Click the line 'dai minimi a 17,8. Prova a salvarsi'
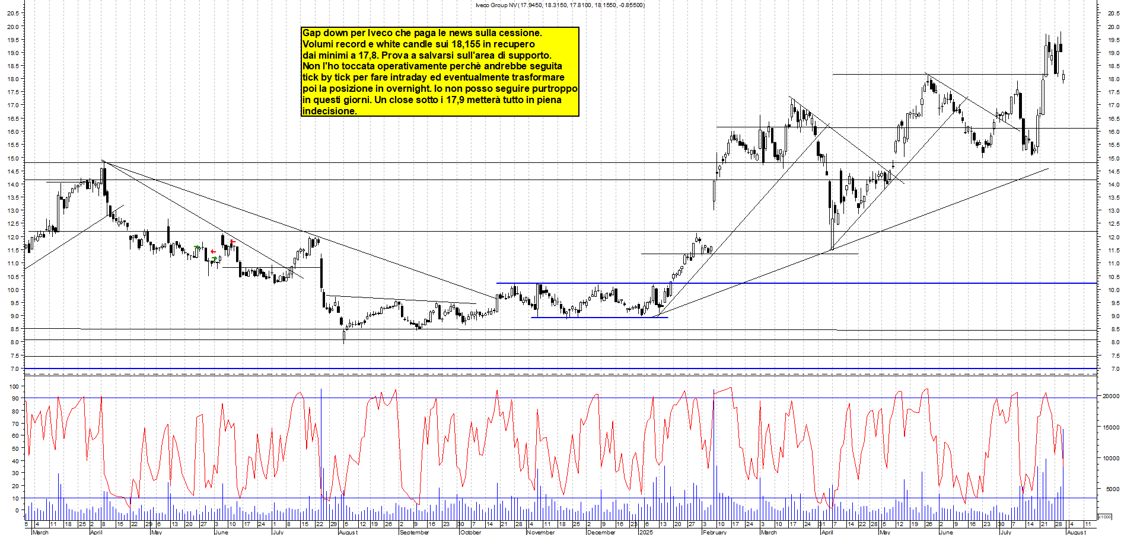Image resolution: width=1121 pixels, height=535 pixels. pyautogui.click(x=427, y=56)
